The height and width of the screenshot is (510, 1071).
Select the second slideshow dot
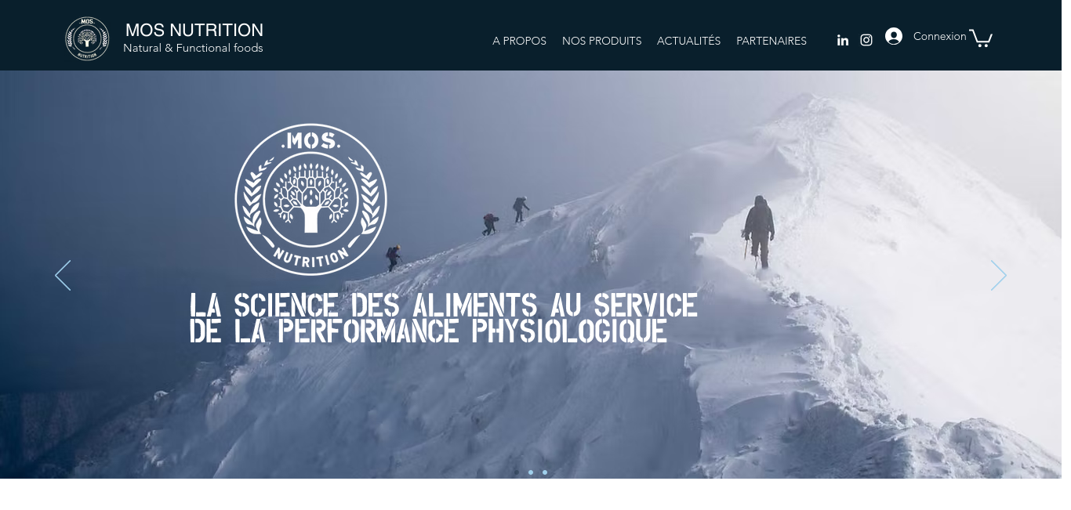pyautogui.click(x=531, y=472)
